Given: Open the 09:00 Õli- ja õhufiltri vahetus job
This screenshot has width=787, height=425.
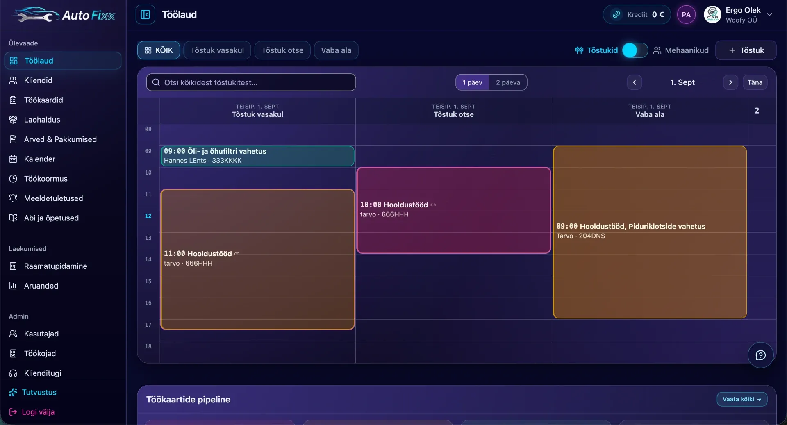Looking at the screenshot, I should coord(257,156).
